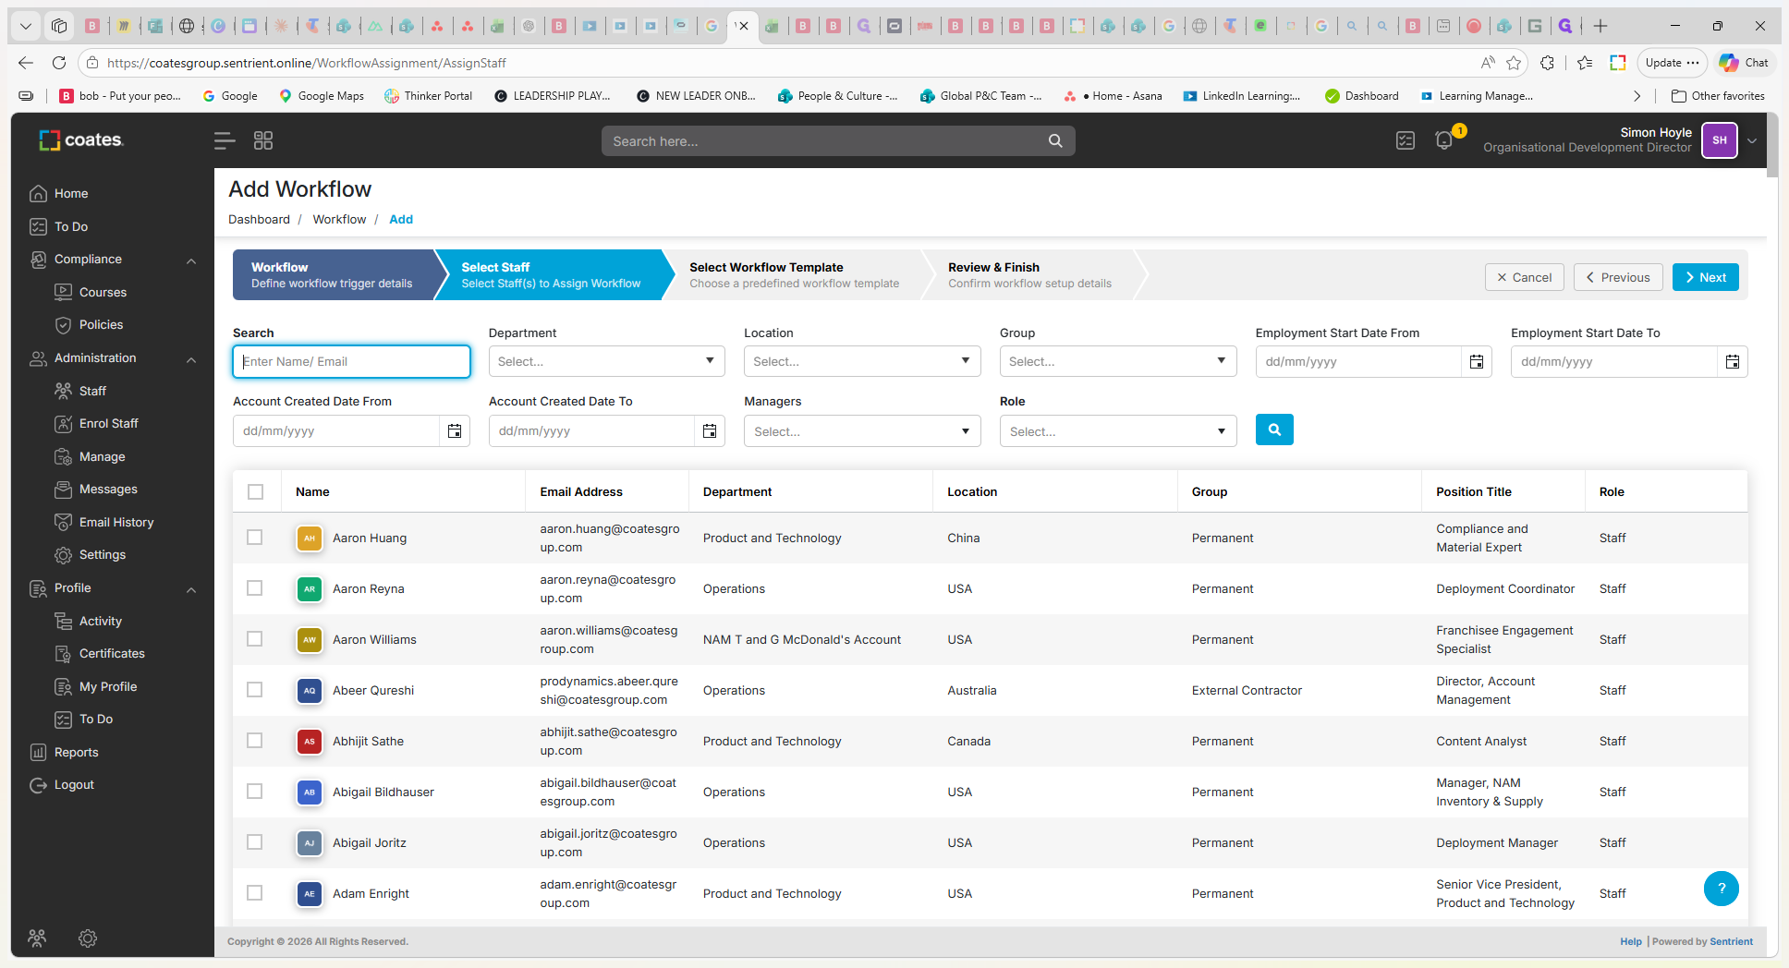This screenshot has height=968, width=1789.
Task: Open the Group filter dropdown
Action: point(1118,361)
